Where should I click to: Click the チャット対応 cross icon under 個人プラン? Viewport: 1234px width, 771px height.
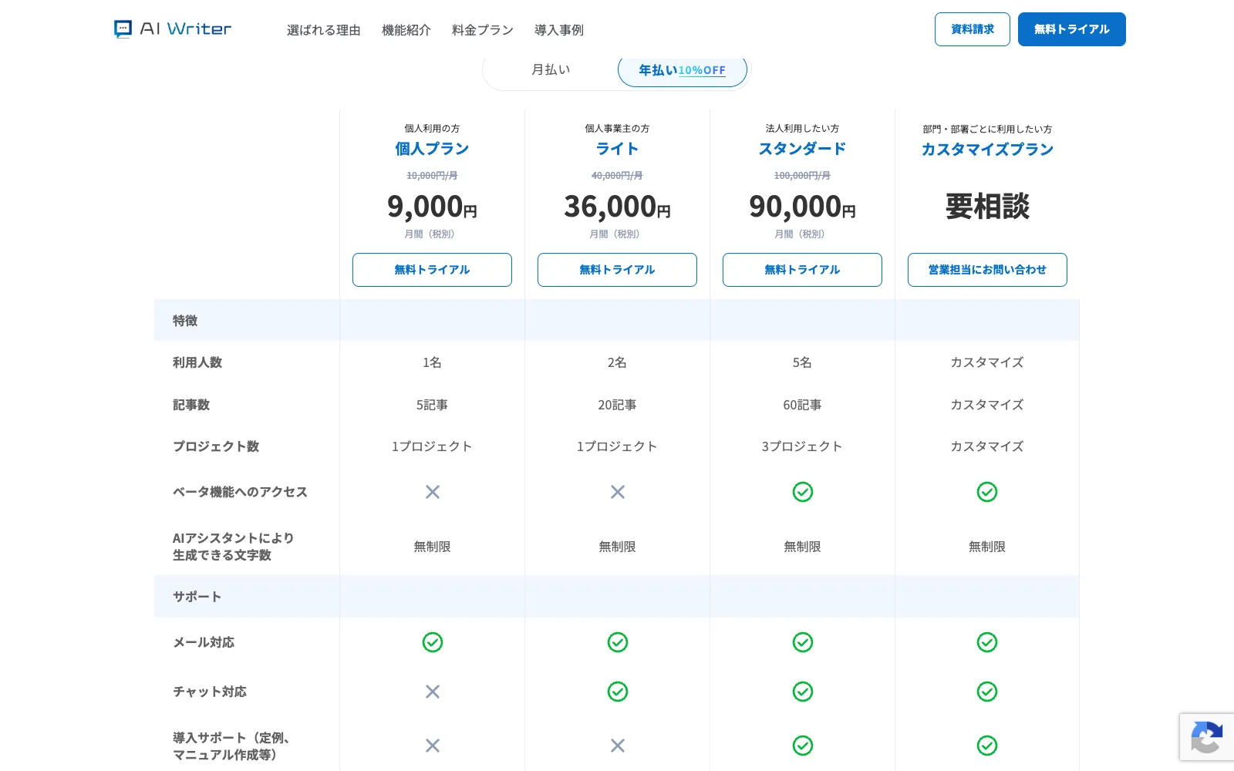pos(433,692)
